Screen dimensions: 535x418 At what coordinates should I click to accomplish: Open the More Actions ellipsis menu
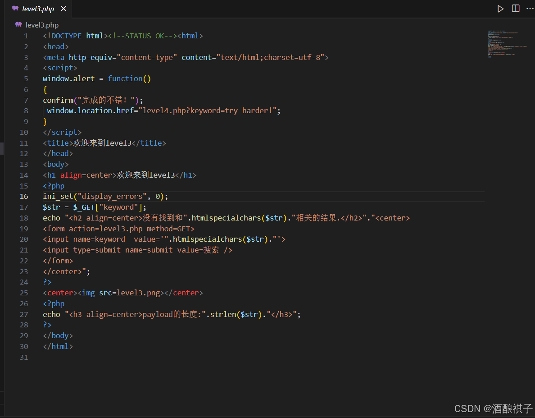(530, 9)
